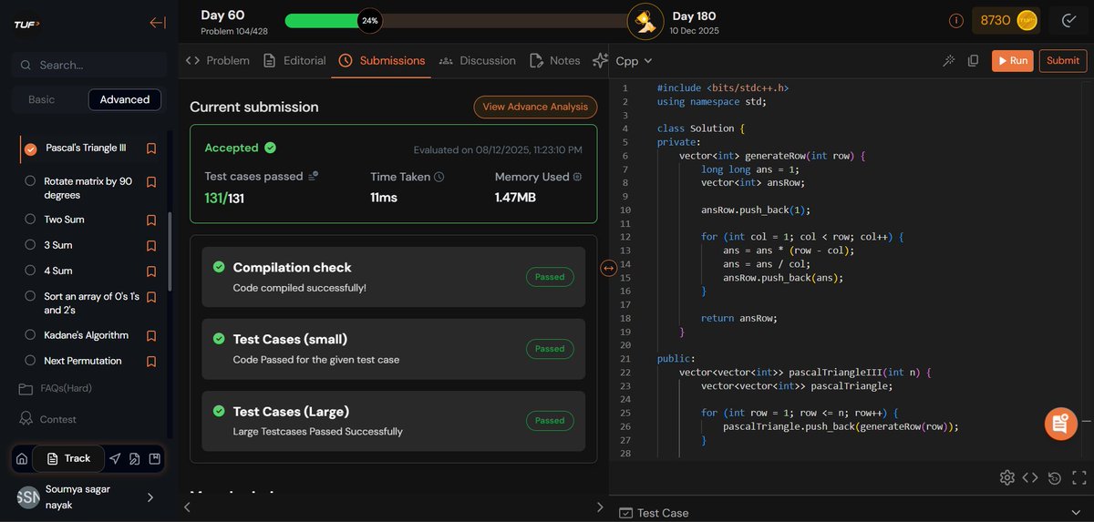Screen dimensions: 1094x522
Task: Click the gold coin next to 8730
Action: (x=1027, y=20)
